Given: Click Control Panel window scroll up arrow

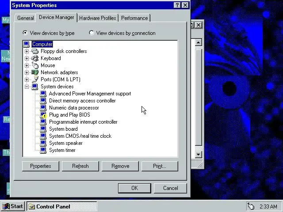Looking at the screenshot, I should pyautogui.click(x=199, y=43).
